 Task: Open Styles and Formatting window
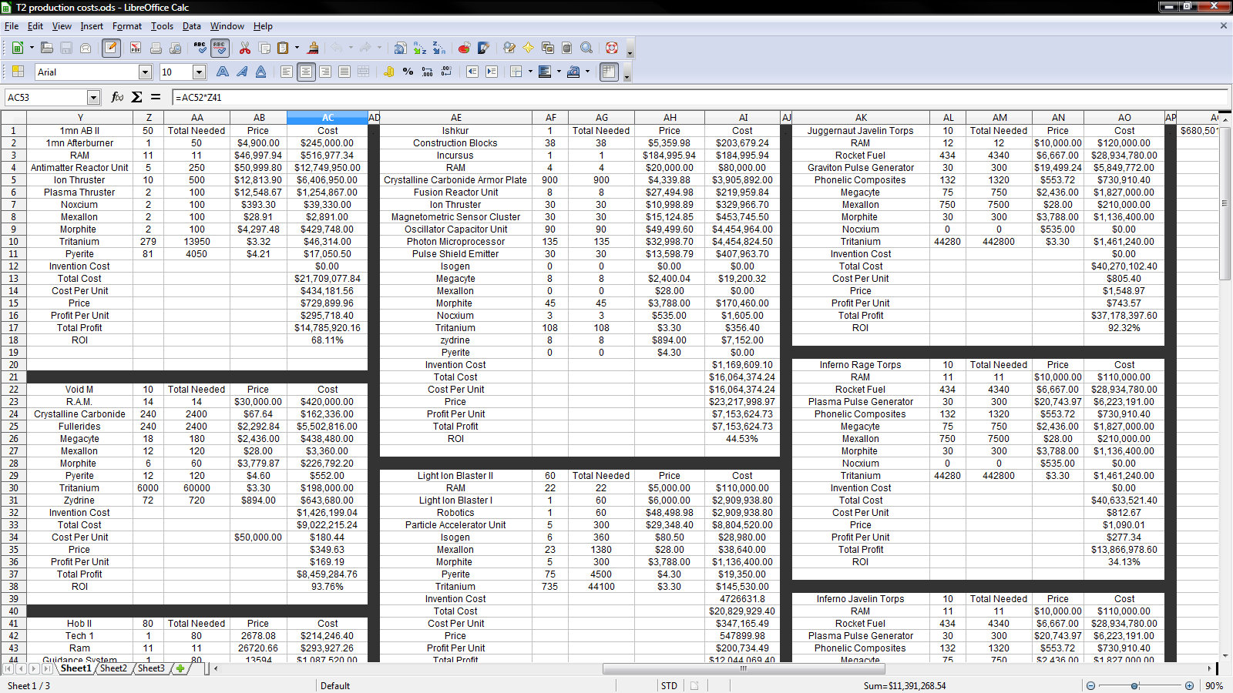point(17,72)
